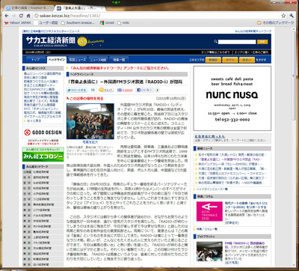Switch to the livedoor 記事の編集 tab
Screen dimensions: 299x271
[x=29, y=8]
